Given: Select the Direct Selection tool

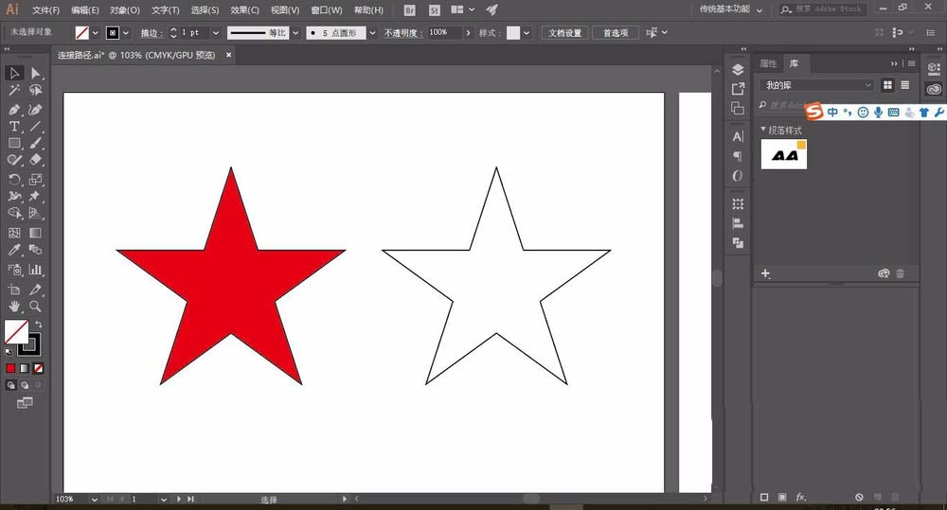Looking at the screenshot, I should [36, 73].
